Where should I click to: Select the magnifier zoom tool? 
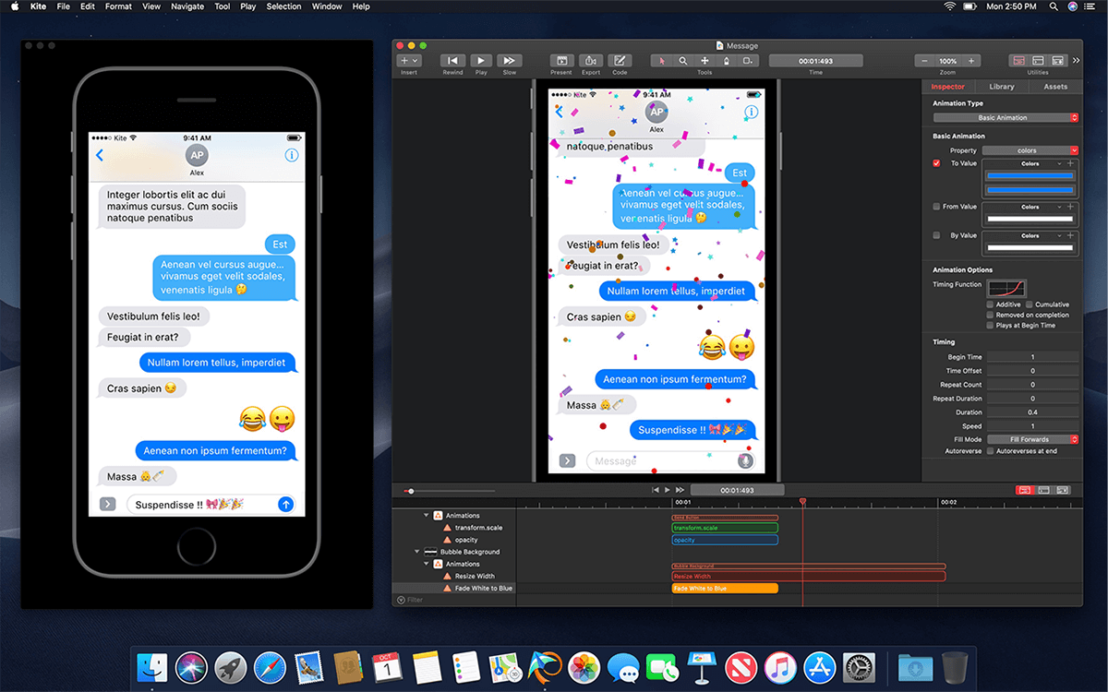pyautogui.click(x=683, y=61)
